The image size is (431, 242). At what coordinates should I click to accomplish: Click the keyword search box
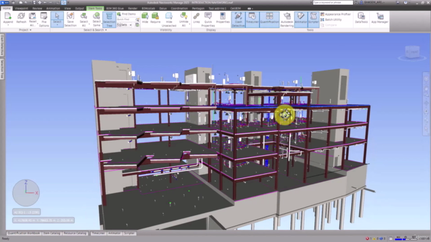(x=333, y=3)
